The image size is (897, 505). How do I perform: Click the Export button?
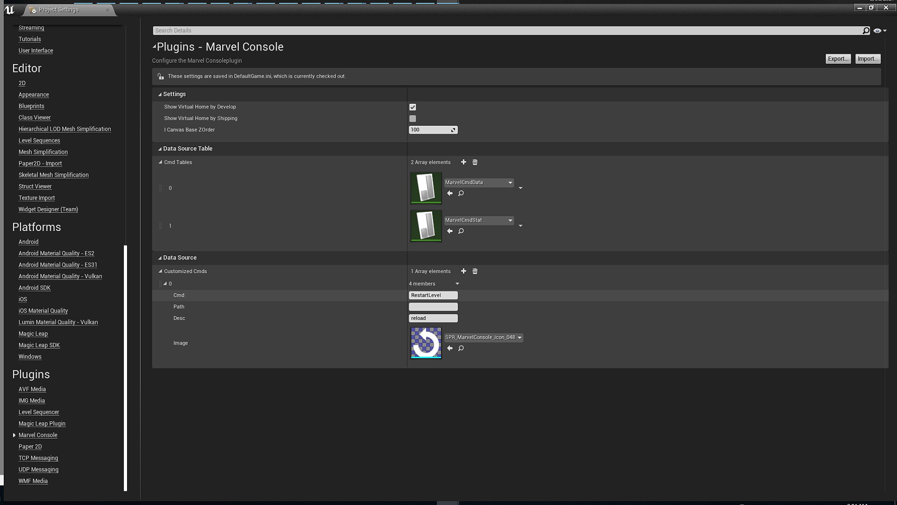click(838, 58)
